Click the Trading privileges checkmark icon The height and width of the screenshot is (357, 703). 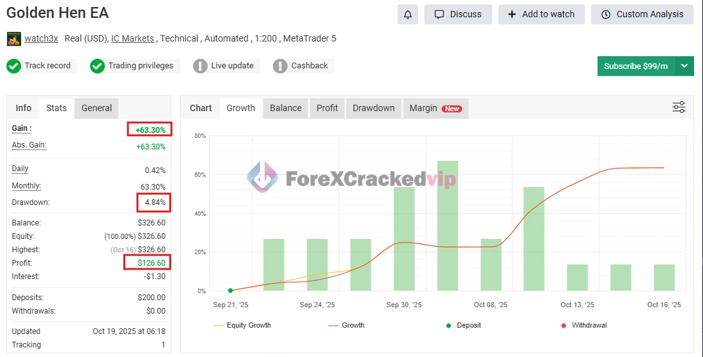(97, 66)
